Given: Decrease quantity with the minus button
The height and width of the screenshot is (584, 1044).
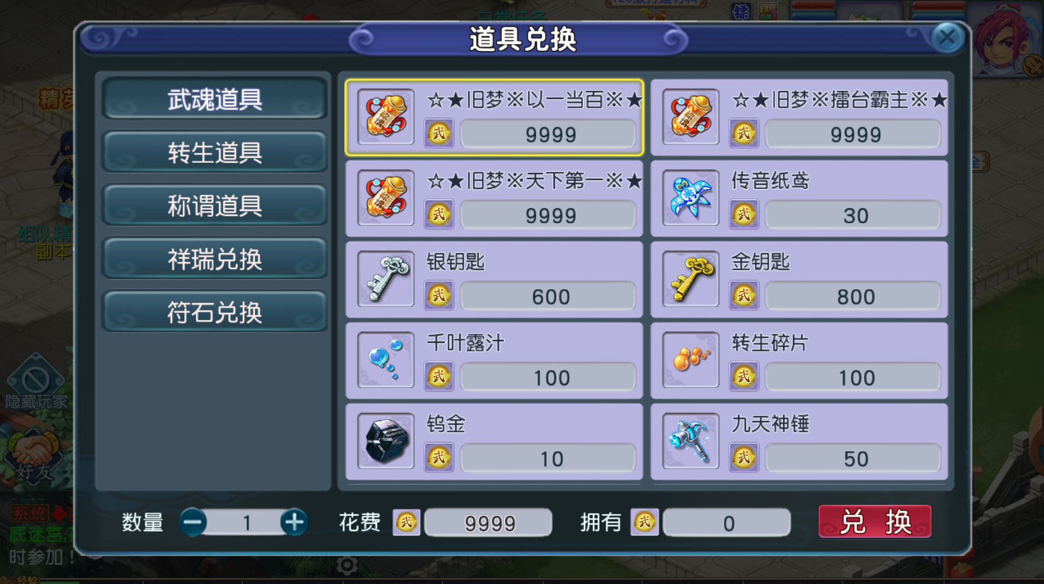Looking at the screenshot, I should pyautogui.click(x=193, y=522).
